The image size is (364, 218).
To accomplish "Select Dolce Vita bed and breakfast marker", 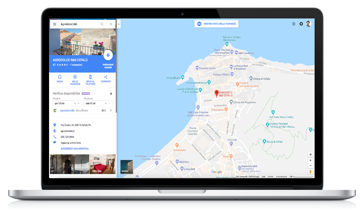I will click(x=232, y=52).
